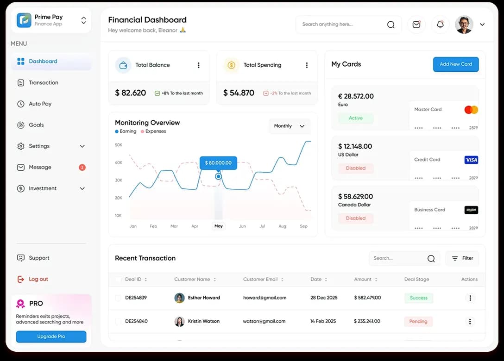
Task: Open the mail notifications icon
Action: [x=416, y=25]
